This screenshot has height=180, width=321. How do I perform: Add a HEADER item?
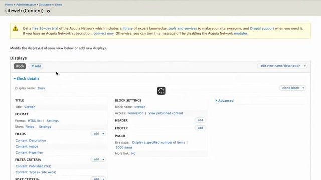point(200,120)
